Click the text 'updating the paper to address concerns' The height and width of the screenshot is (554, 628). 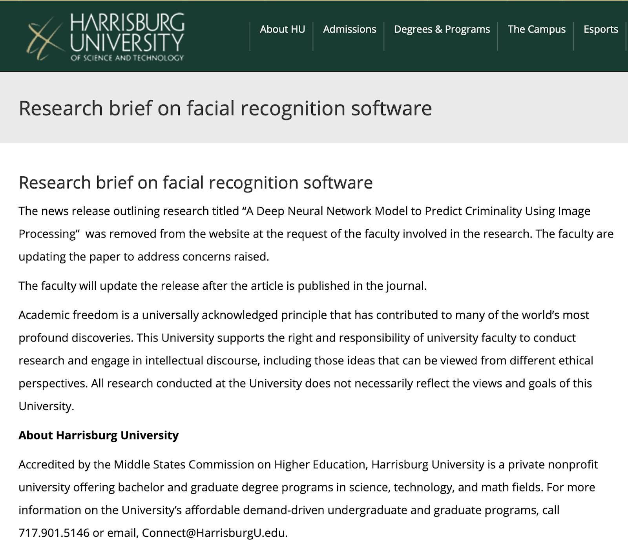click(x=125, y=256)
